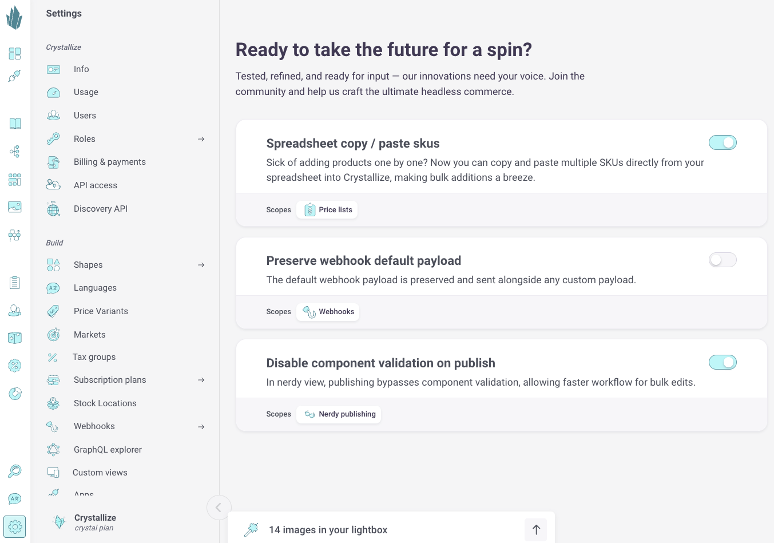The width and height of the screenshot is (774, 543).
Task: Expand the Shapes submenu arrow
Action: coord(201,265)
